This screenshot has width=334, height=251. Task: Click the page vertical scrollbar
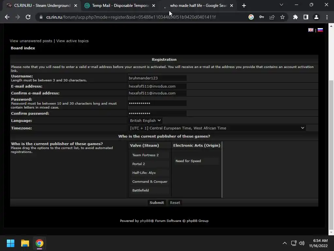[331, 155]
